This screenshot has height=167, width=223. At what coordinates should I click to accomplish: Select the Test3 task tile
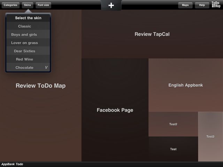pos(210,136)
